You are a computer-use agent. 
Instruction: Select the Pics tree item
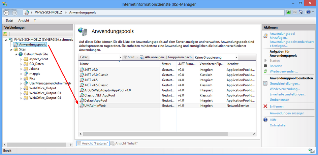pyautogui.click(x=32, y=79)
